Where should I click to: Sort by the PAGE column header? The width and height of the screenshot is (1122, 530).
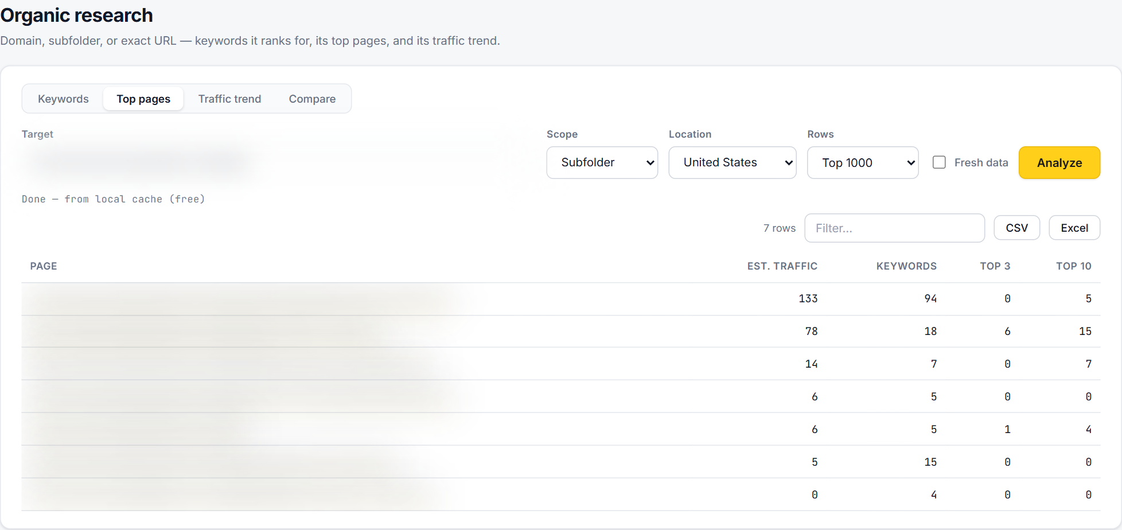tap(44, 266)
